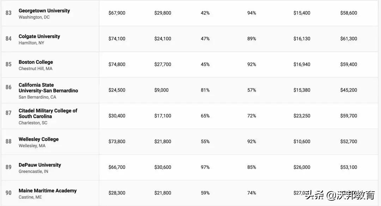The image size is (381, 206).
Task: Click Cal State's $9,000 value
Action: point(161,90)
